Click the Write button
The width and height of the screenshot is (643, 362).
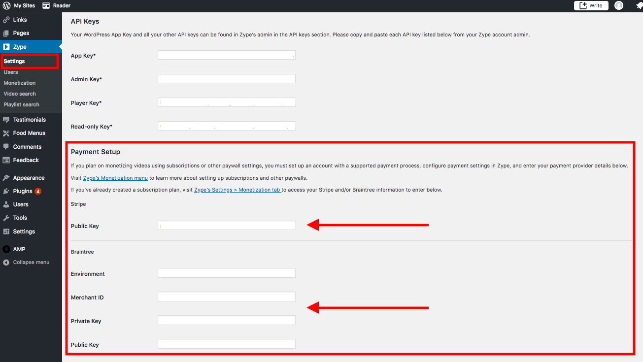[591, 5]
